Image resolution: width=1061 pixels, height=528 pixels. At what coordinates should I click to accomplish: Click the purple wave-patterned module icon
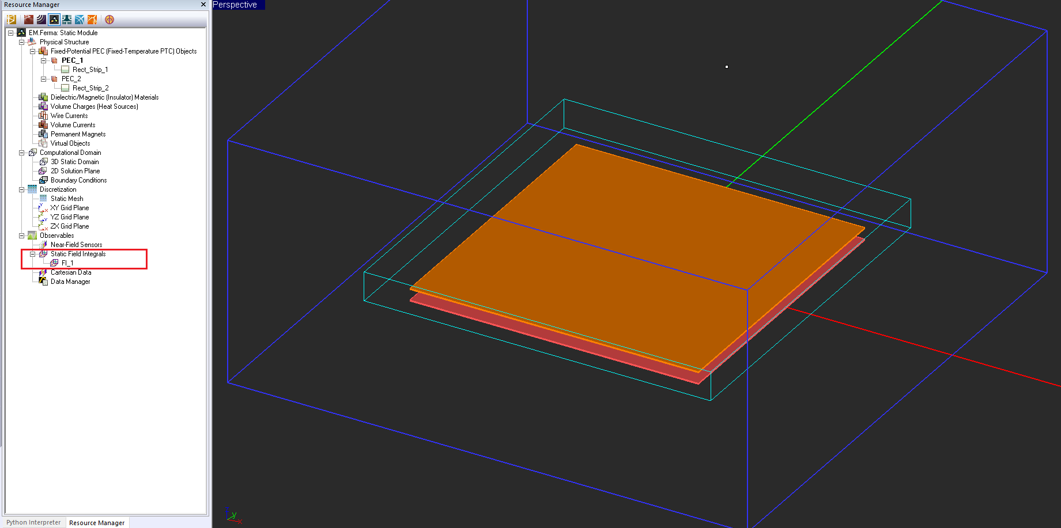41,20
